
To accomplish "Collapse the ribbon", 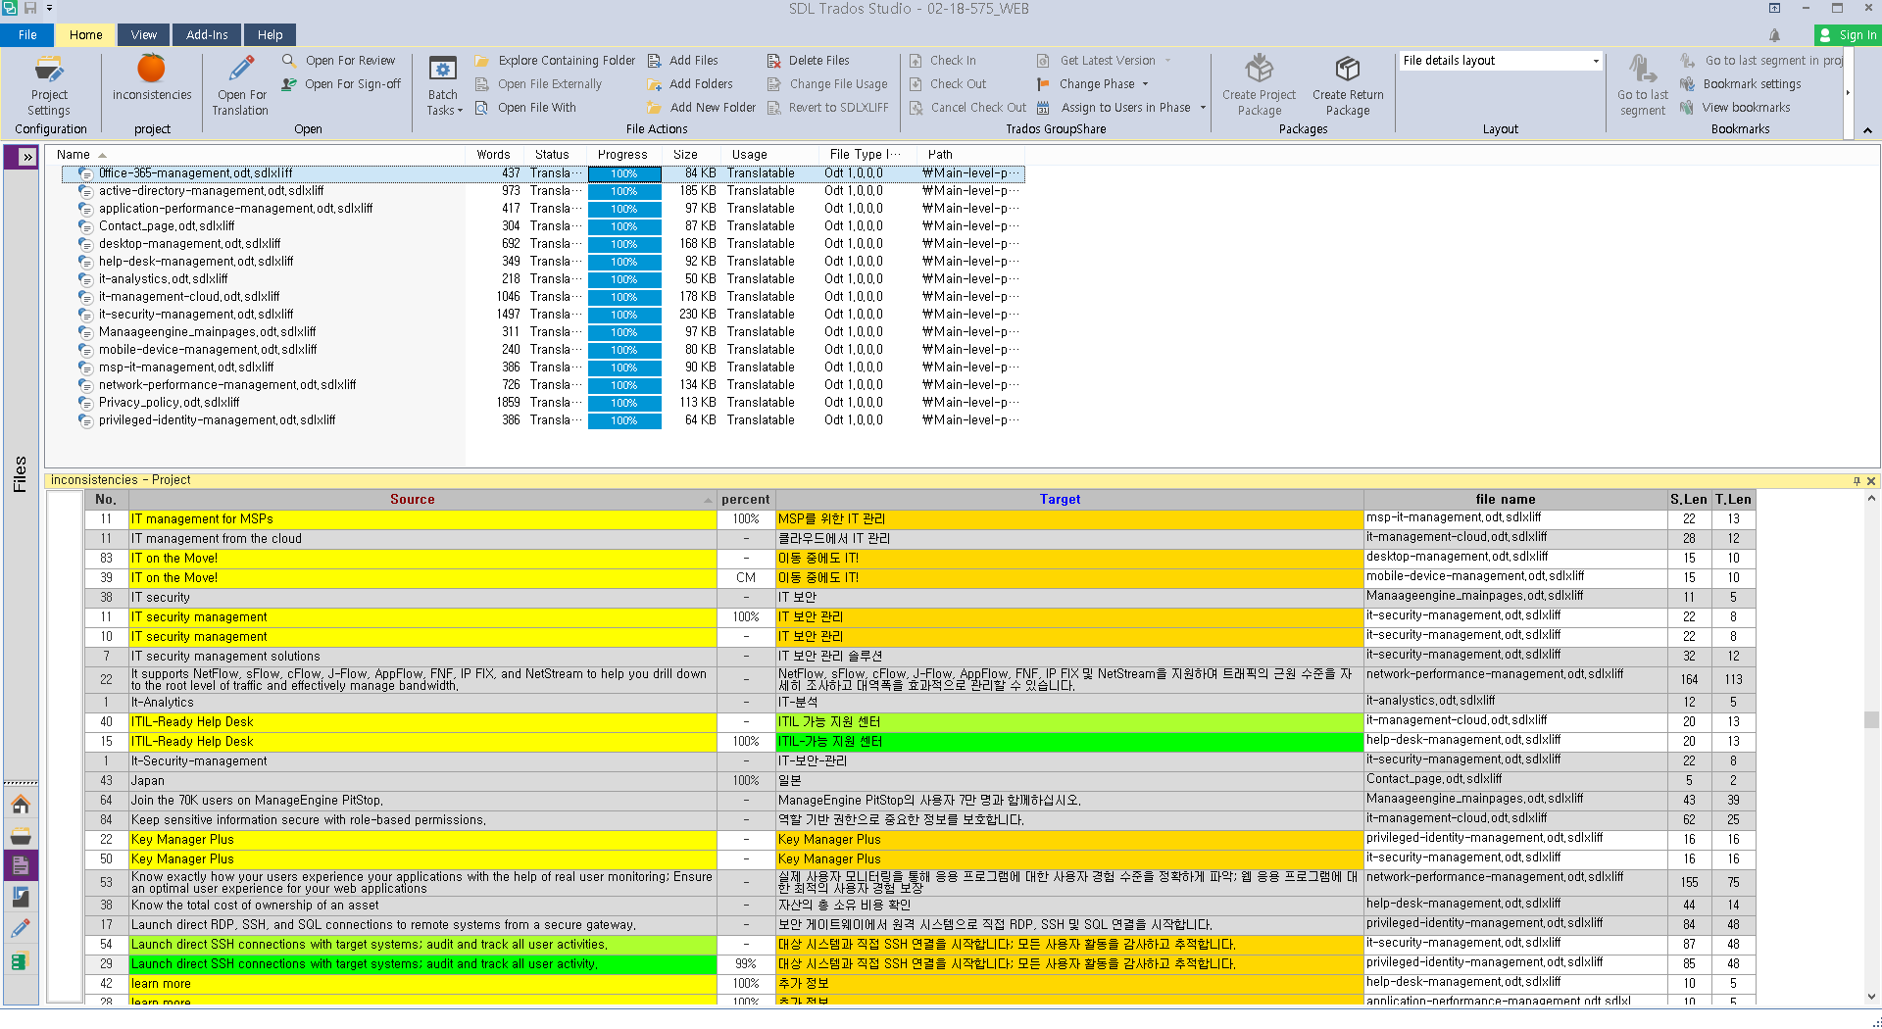I will tap(1867, 130).
